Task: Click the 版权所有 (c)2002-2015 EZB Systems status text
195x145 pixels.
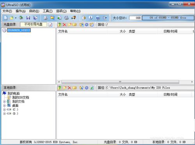Action: click(49, 142)
